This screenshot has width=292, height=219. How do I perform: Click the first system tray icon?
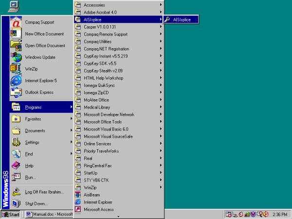click(x=228, y=214)
